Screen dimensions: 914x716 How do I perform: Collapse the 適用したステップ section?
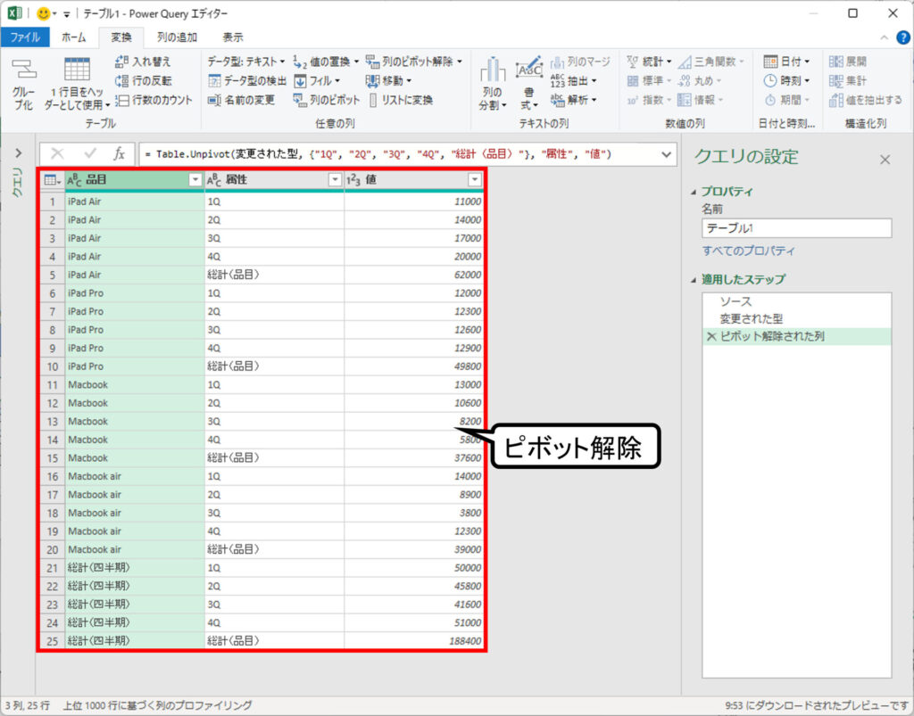click(693, 280)
